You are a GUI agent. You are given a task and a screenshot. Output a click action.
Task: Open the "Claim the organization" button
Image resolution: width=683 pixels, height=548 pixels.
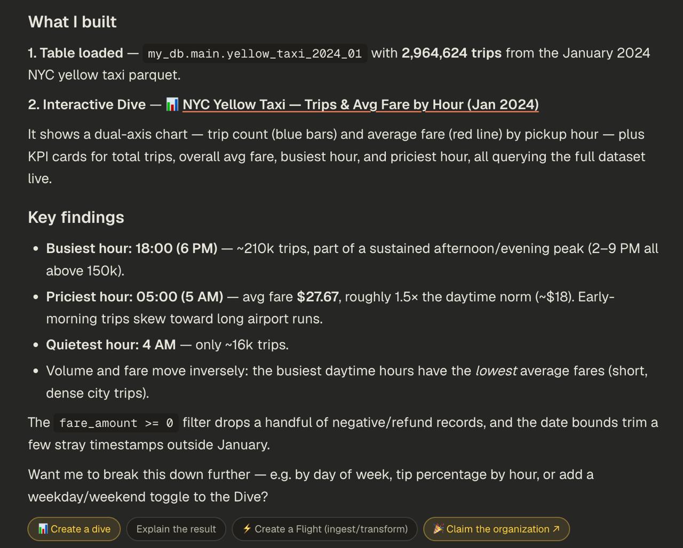(496, 529)
